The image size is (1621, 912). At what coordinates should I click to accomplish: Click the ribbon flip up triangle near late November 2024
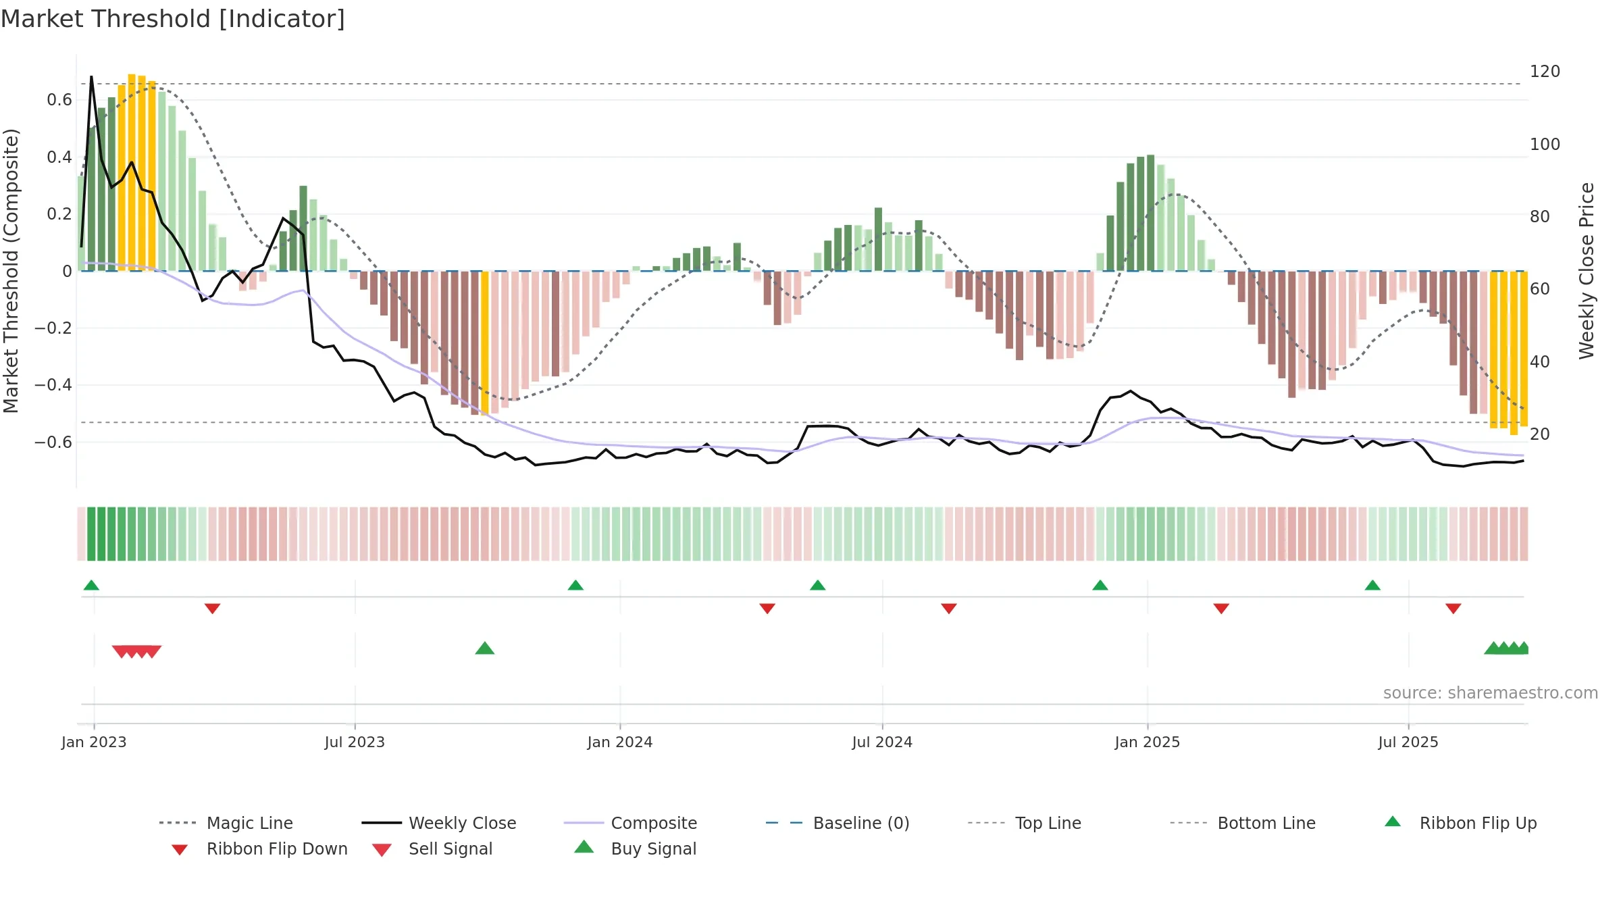coord(1100,585)
